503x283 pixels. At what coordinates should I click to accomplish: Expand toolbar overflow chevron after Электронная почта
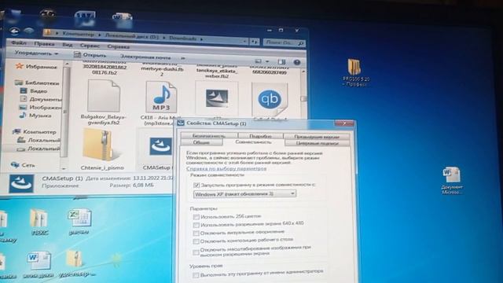[x=183, y=58]
